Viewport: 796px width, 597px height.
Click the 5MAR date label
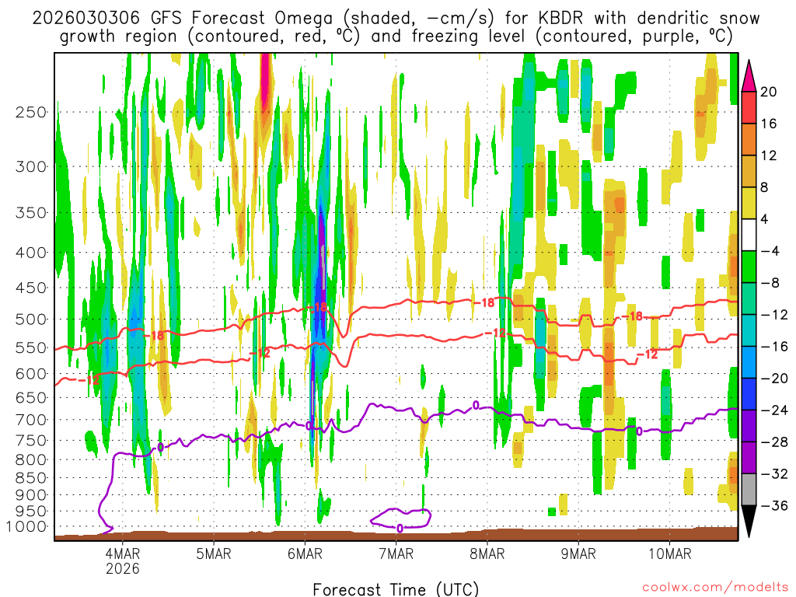tap(214, 553)
